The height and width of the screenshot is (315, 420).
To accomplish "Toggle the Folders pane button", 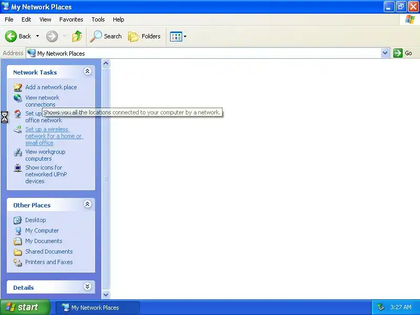I will 144,36.
